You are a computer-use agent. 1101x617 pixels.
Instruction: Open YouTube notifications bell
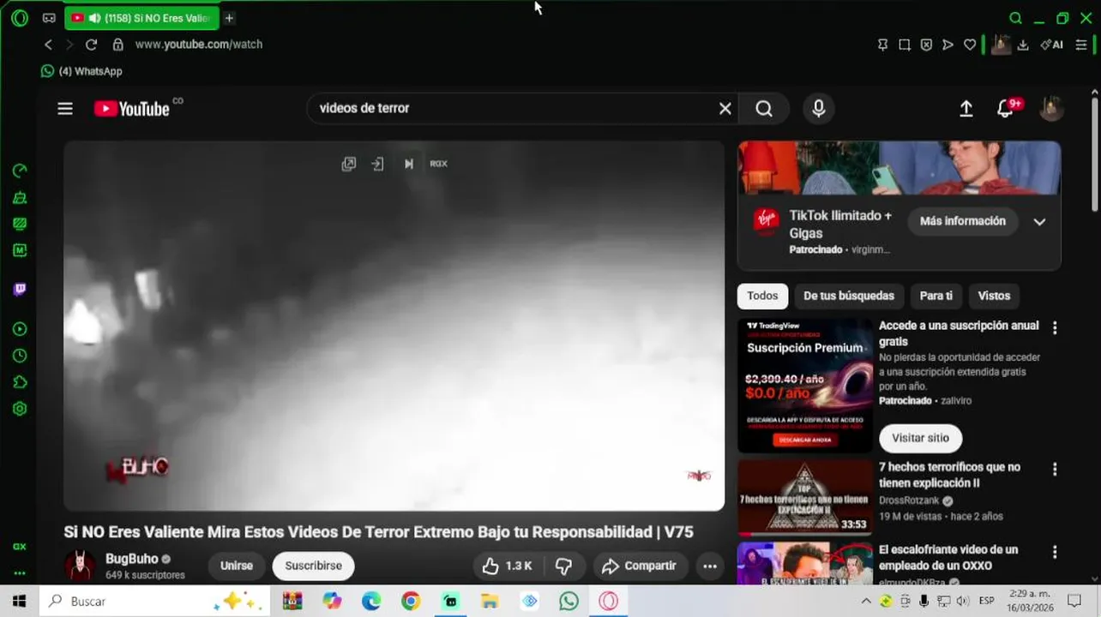tap(1006, 108)
